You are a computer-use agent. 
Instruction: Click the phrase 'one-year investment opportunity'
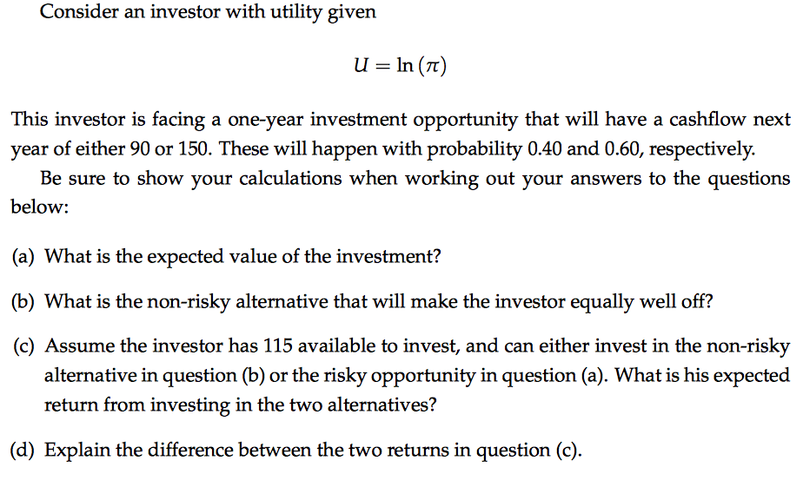tap(372, 119)
